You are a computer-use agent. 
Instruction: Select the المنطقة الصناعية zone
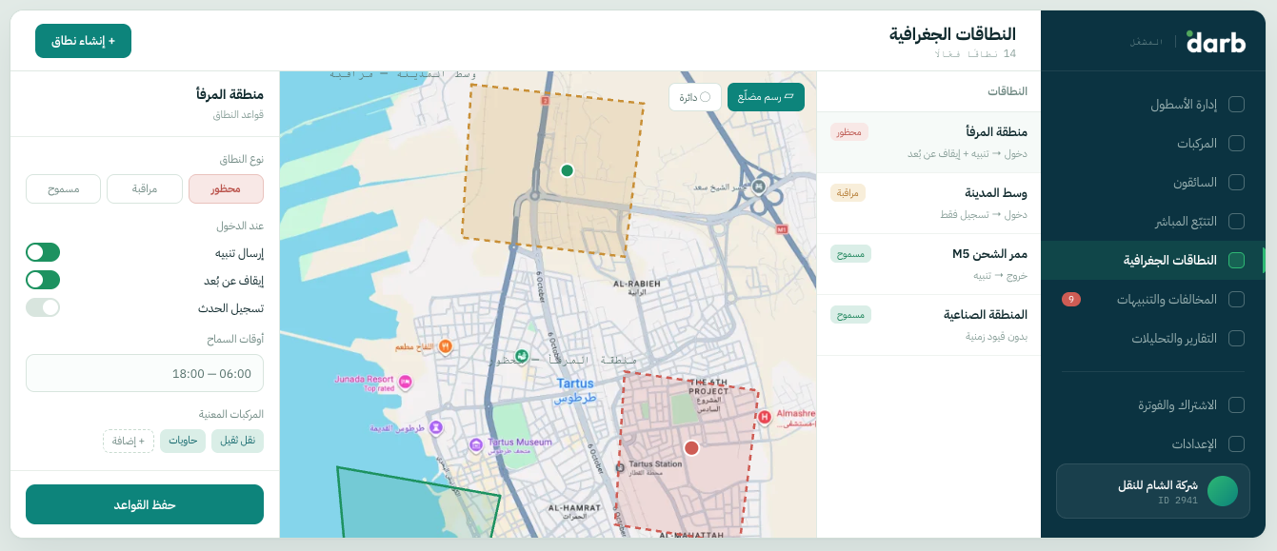(928, 325)
